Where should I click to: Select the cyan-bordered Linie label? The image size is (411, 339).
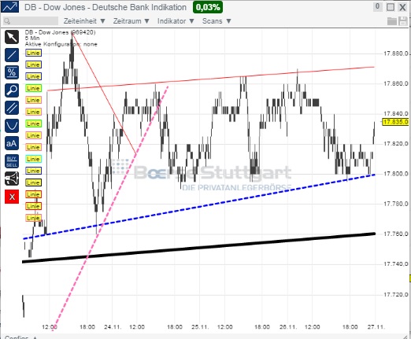click(x=33, y=159)
